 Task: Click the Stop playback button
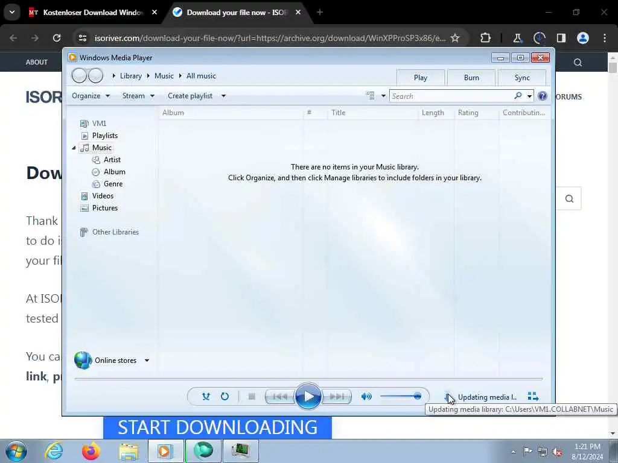click(x=252, y=397)
